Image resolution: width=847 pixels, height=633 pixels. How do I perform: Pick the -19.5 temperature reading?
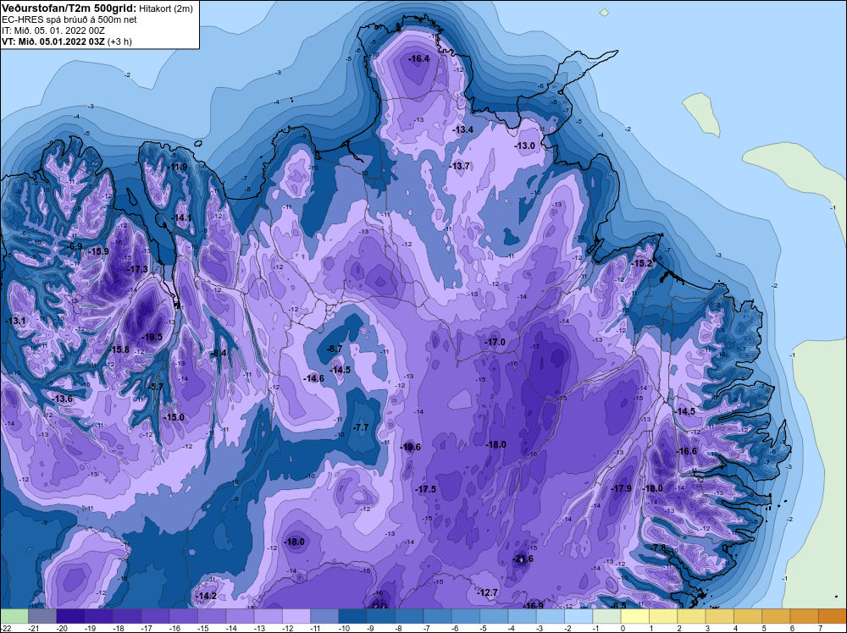click(x=152, y=337)
